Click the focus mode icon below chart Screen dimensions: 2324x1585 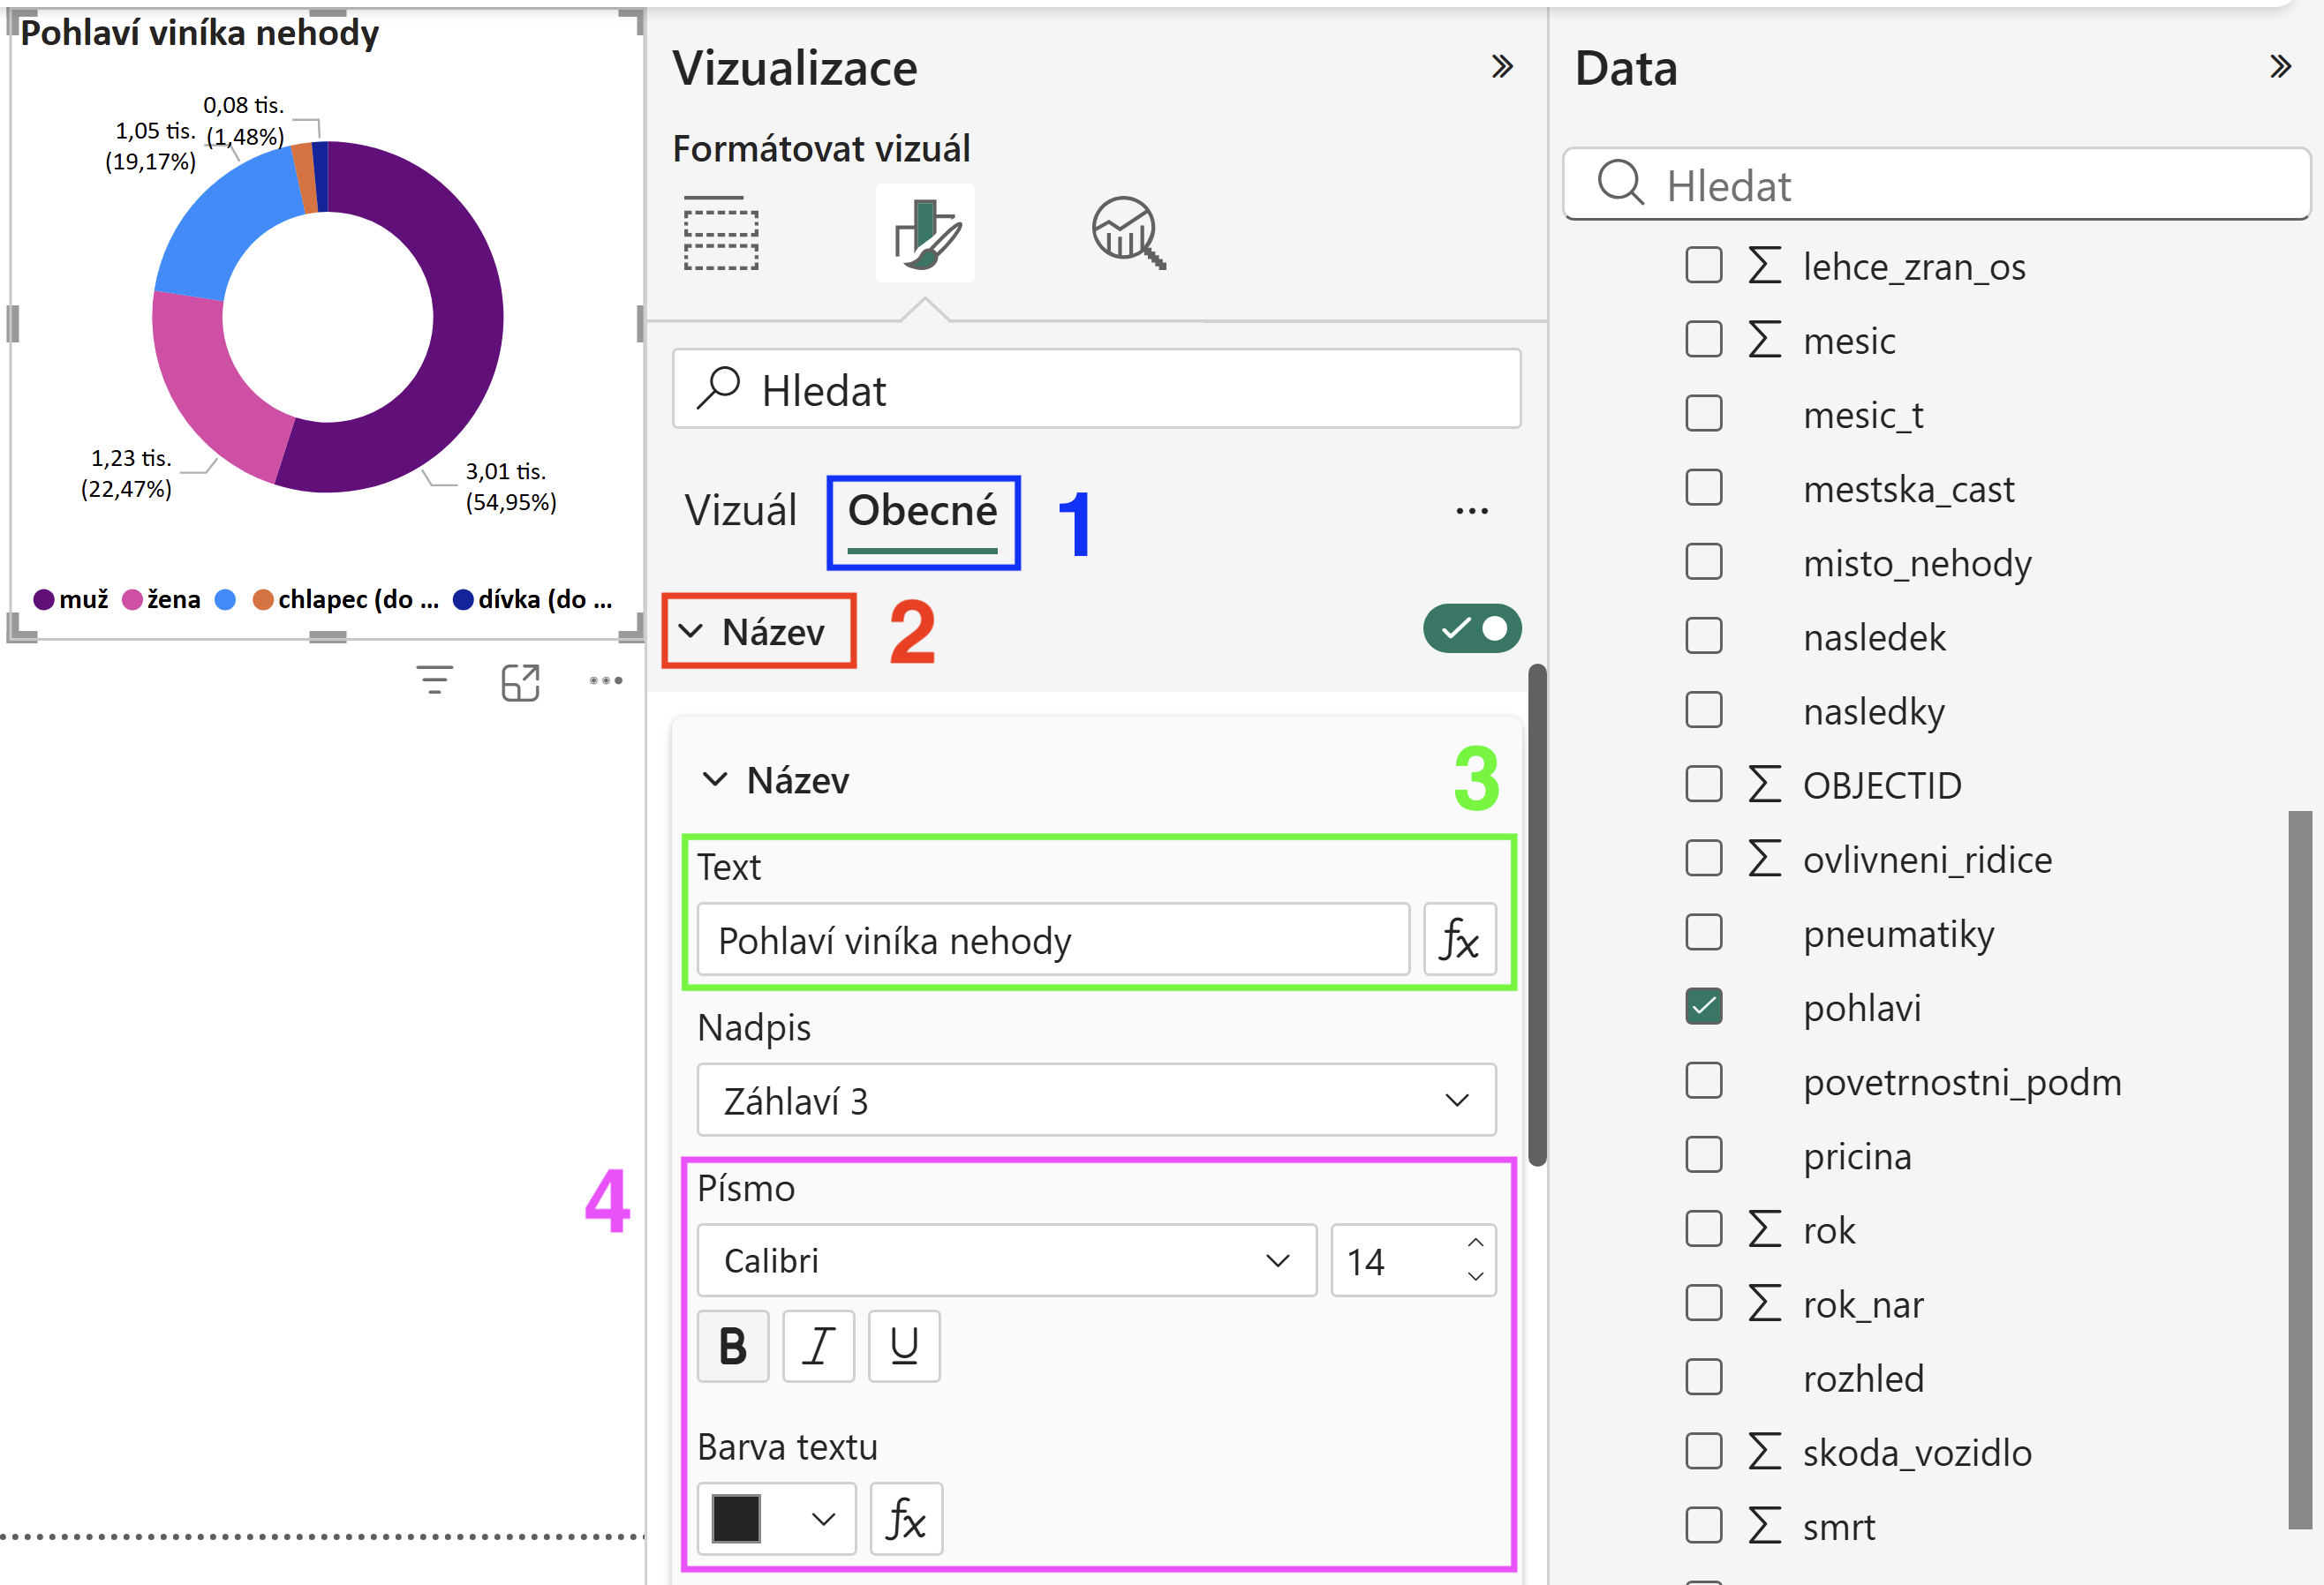[x=520, y=682]
